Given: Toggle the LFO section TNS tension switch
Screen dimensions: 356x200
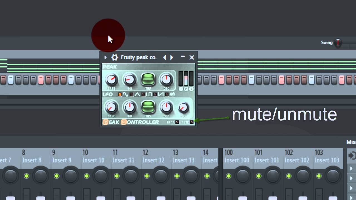Looking at the screenshot, I should 148,107.
